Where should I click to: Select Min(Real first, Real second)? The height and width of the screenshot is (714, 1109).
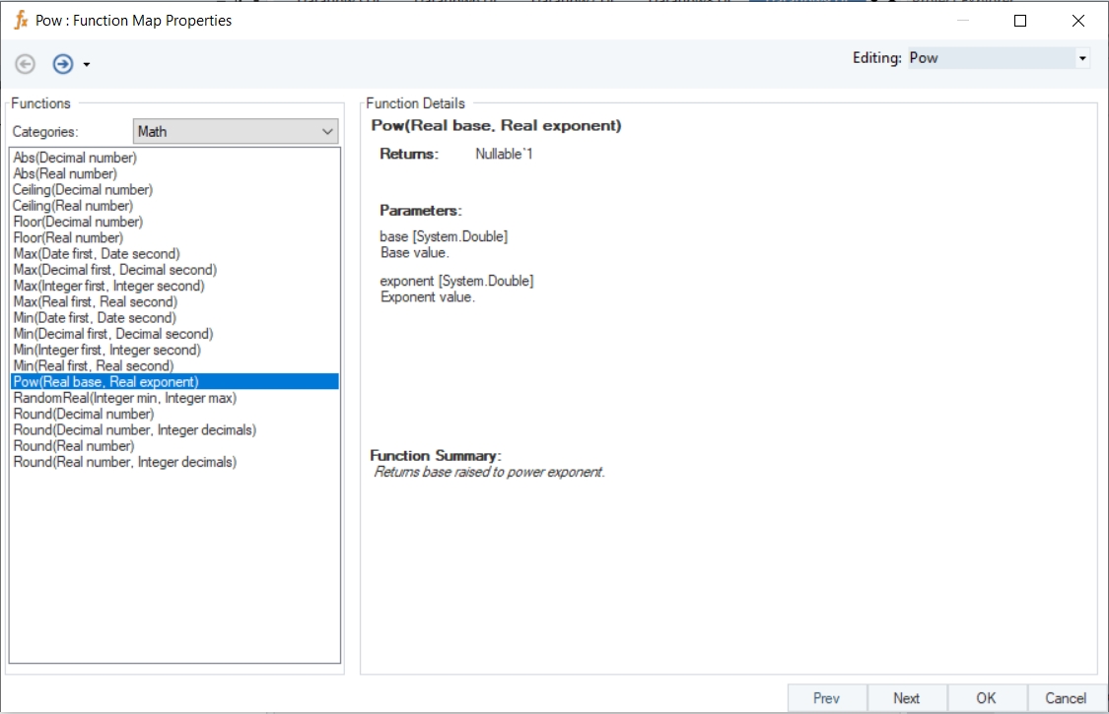tap(94, 365)
